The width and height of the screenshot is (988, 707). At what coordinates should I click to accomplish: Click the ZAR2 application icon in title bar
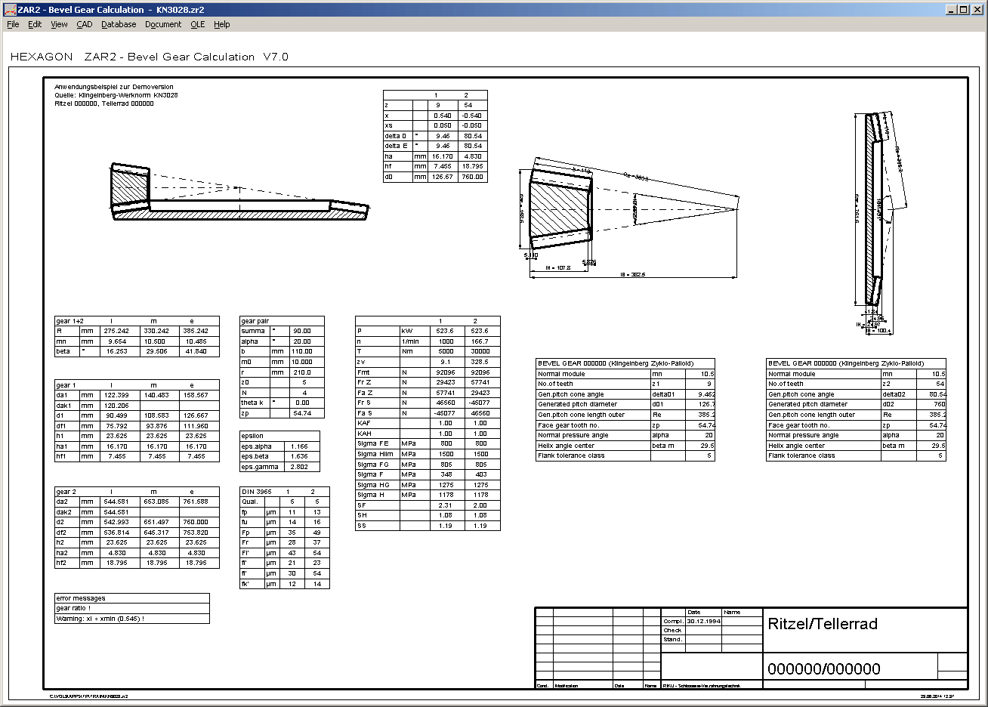click(x=10, y=9)
